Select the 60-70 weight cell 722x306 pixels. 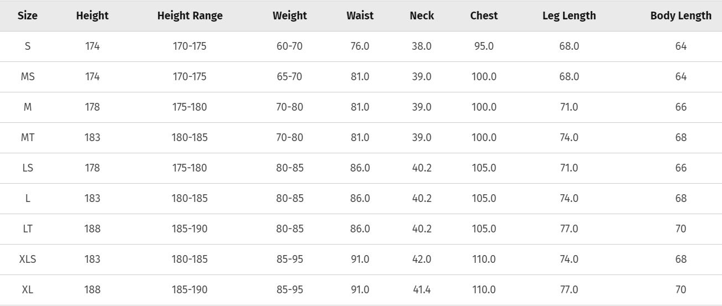coord(289,46)
